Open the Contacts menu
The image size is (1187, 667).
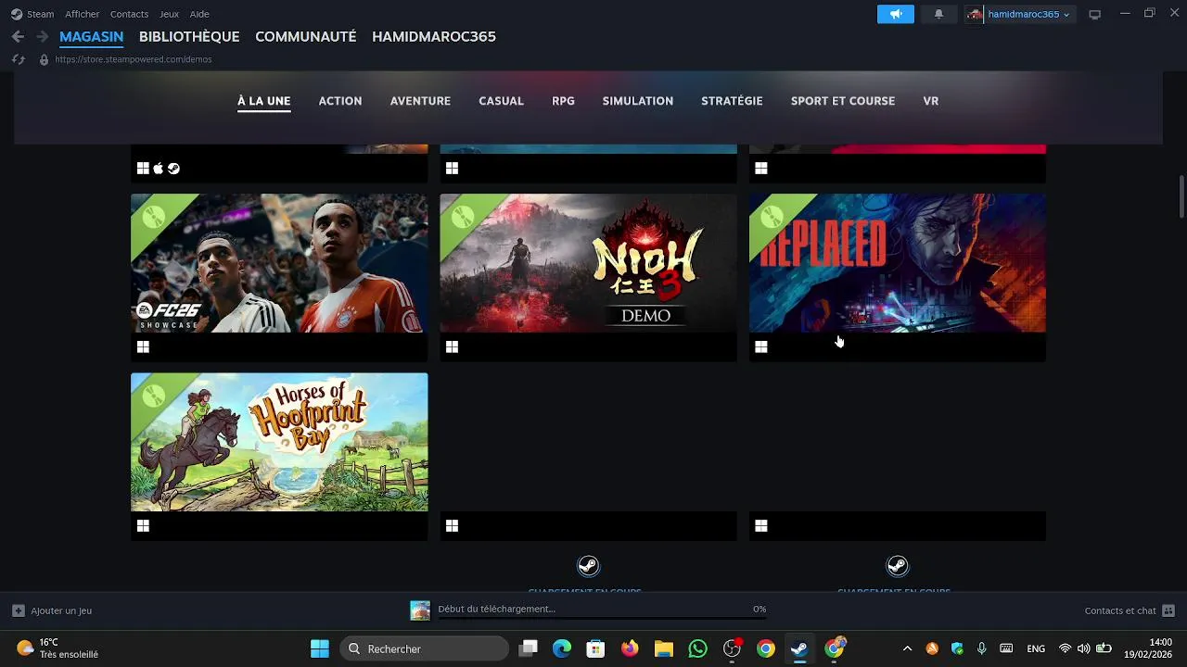tap(129, 14)
